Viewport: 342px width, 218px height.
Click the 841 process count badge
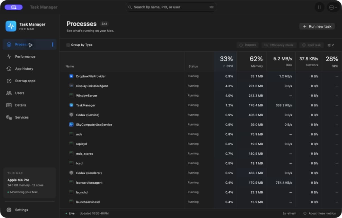coord(104,24)
